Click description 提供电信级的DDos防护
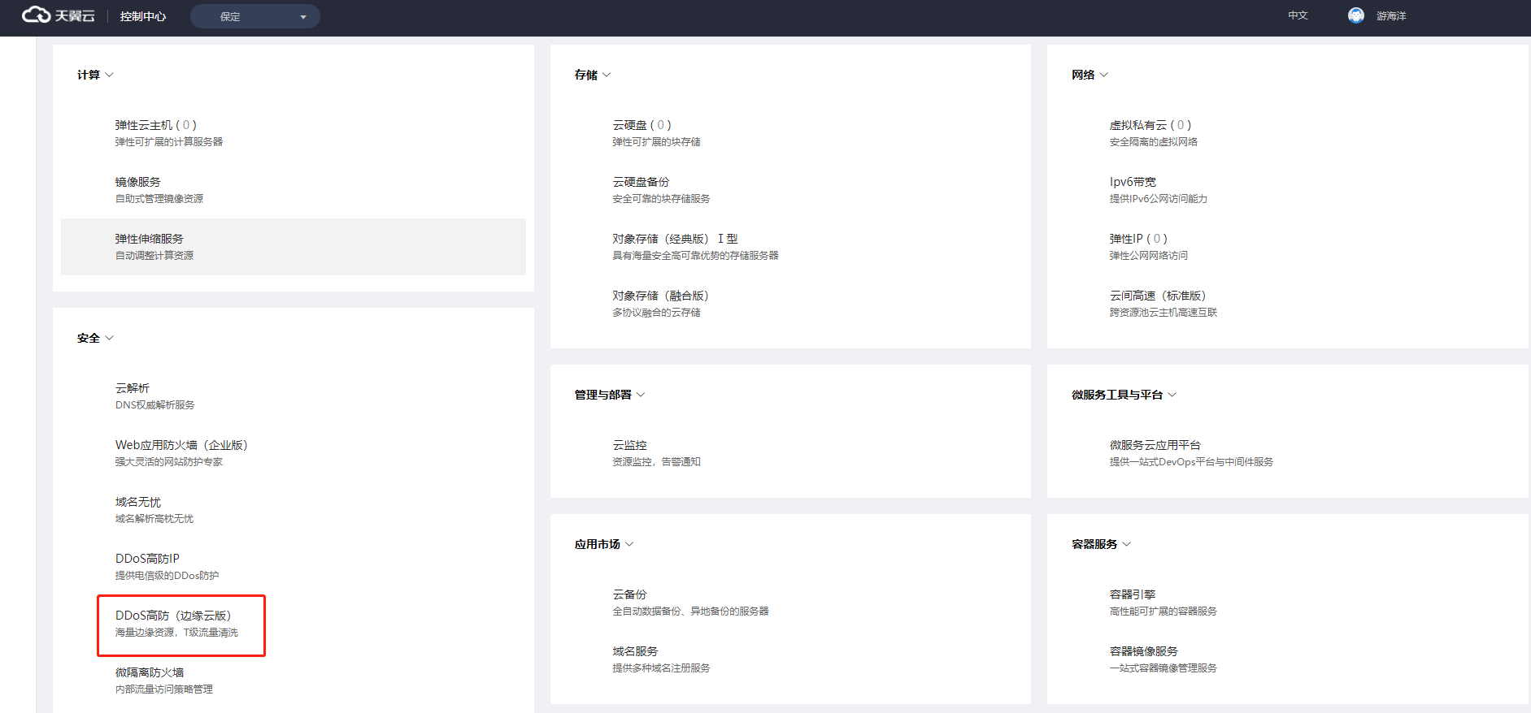The height and width of the screenshot is (713, 1531). pyautogui.click(x=167, y=576)
